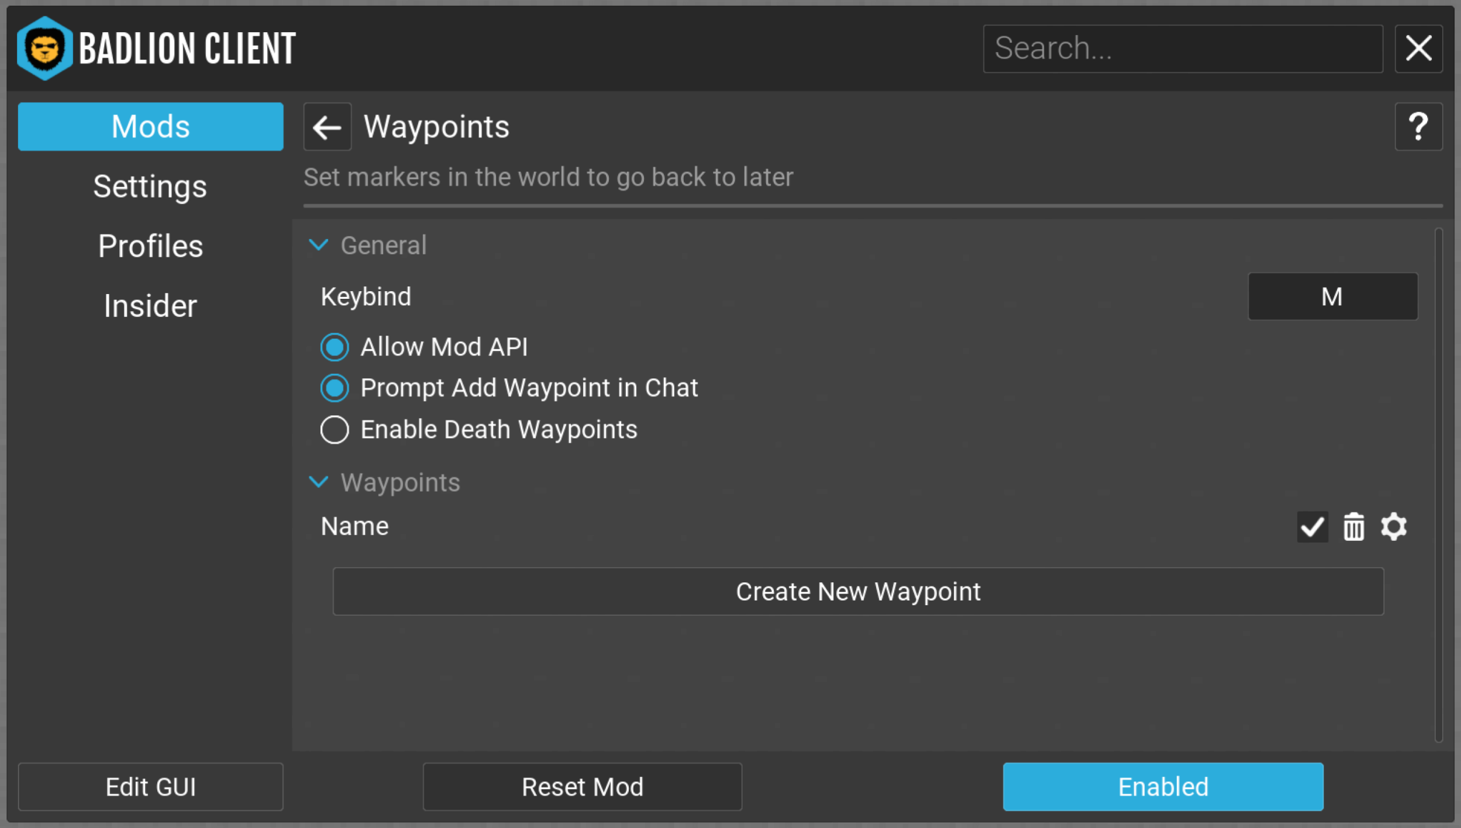
Task: Collapse the Waypoints section chevron
Action: pyautogui.click(x=318, y=482)
